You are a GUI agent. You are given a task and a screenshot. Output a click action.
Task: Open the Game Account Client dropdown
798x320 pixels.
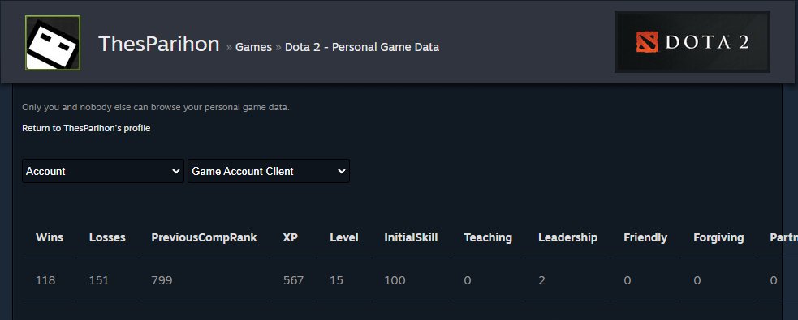point(268,171)
